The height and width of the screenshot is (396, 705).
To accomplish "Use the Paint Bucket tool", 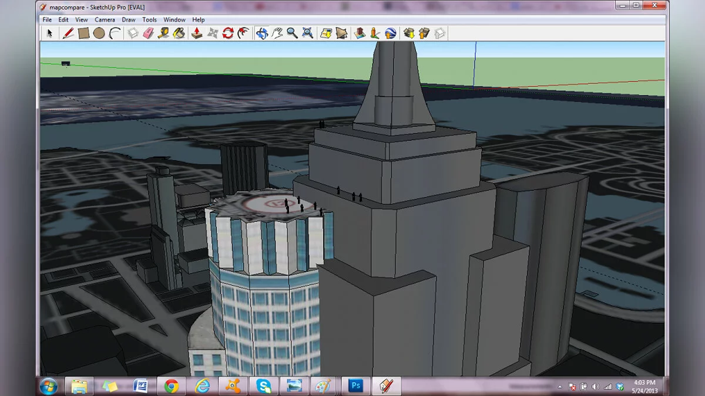I will [x=179, y=33].
